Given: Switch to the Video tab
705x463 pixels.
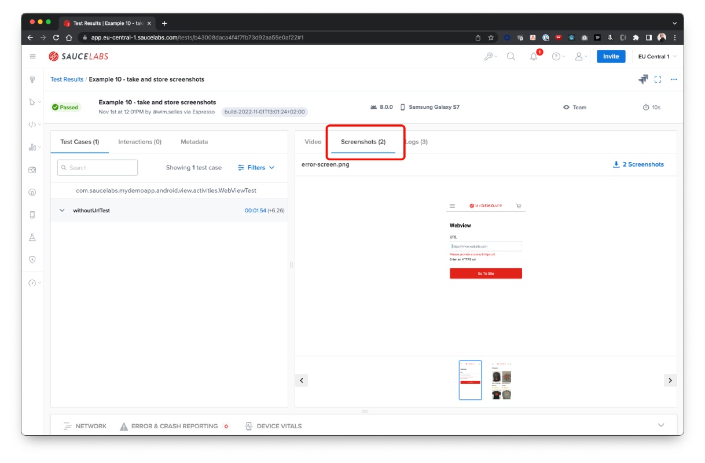Looking at the screenshot, I should (x=313, y=142).
